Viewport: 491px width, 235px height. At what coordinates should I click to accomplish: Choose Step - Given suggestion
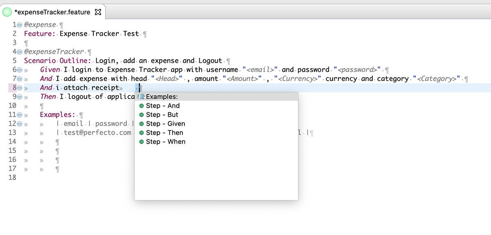(216, 124)
